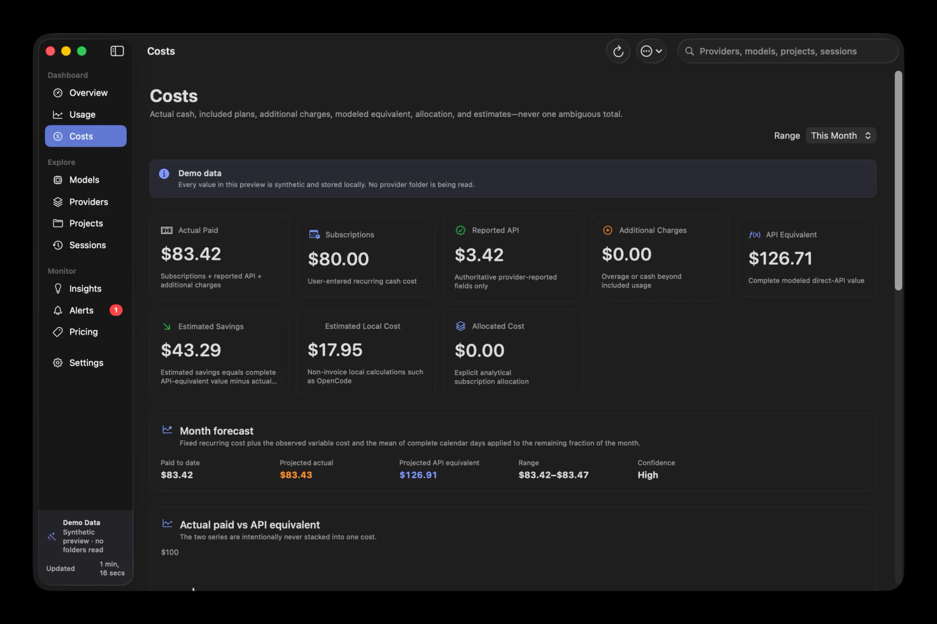This screenshot has width=937, height=624.
Task: Click the Estimated Savings green arrow icon
Action: tap(166, 326)
